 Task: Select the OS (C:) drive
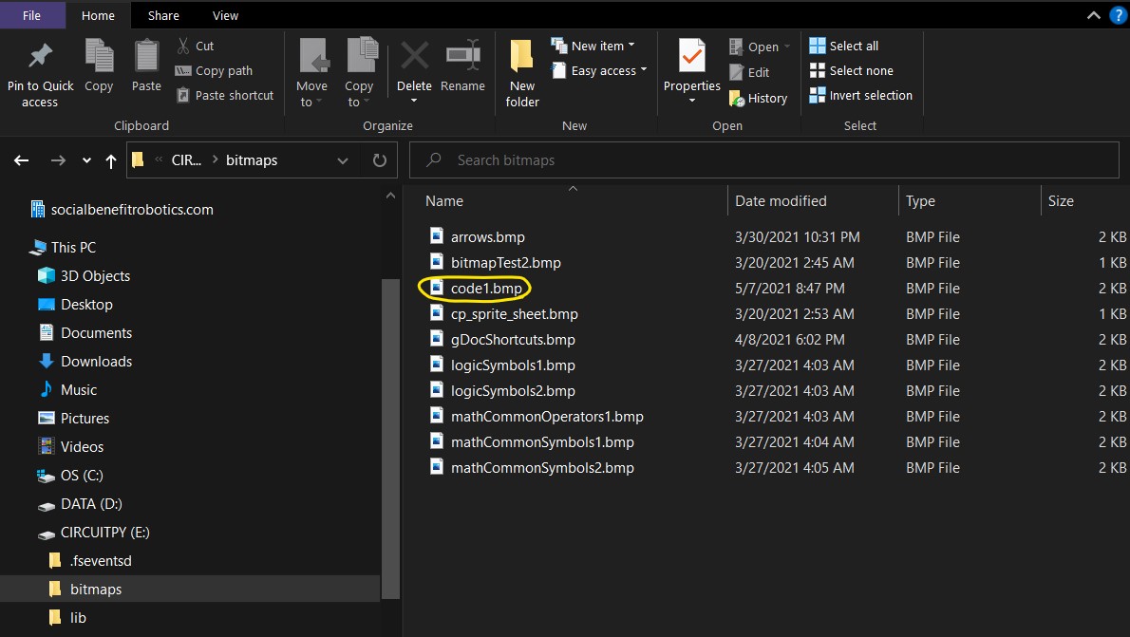coord(70,475)
